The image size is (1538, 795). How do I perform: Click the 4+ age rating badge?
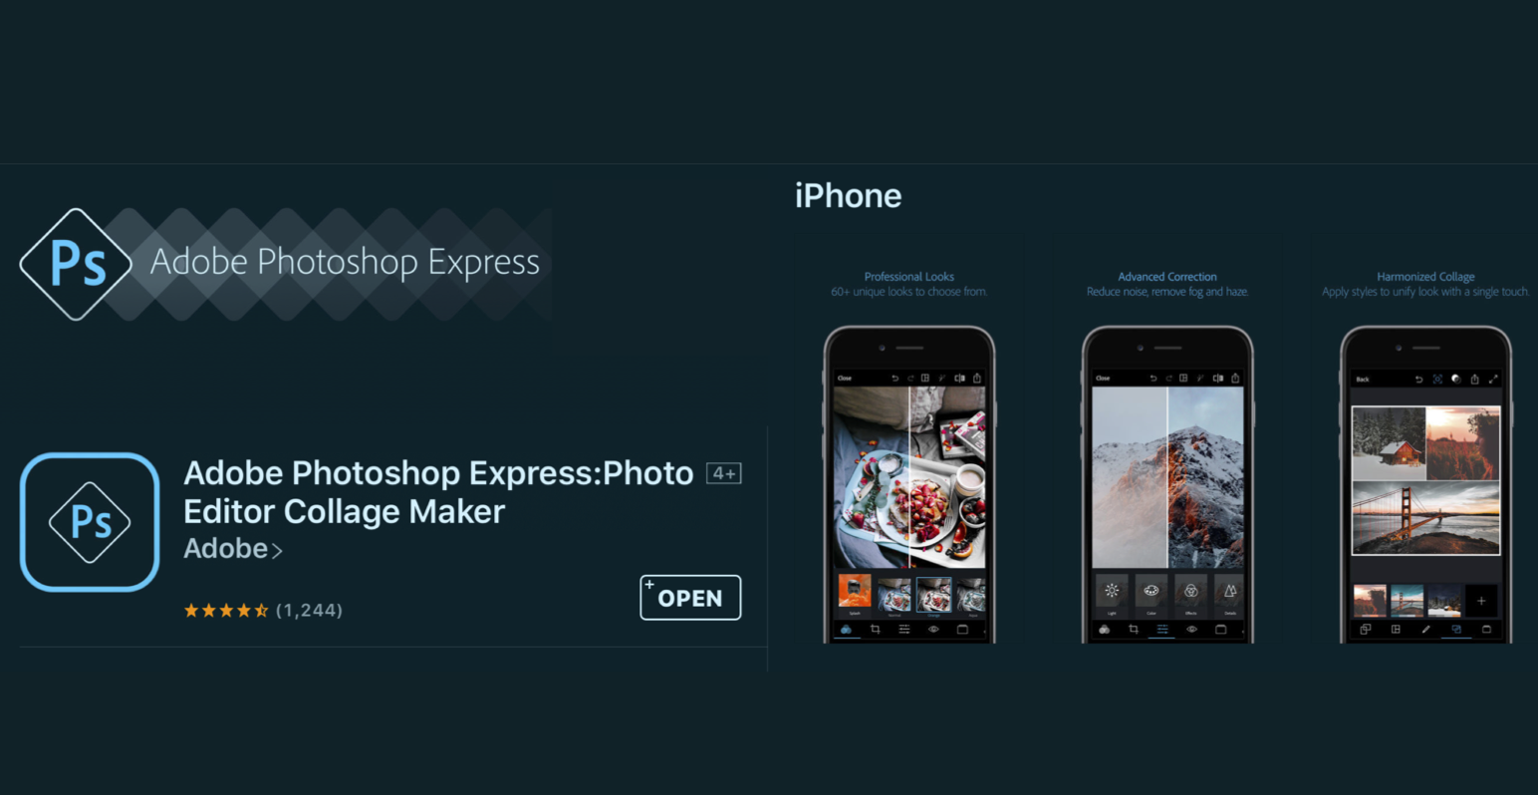tap(724, 473)
